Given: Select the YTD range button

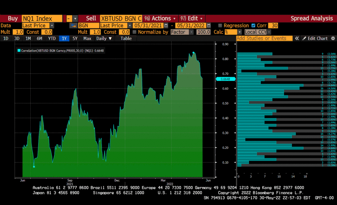Looking at the screenshot, I should coord(52,38).
